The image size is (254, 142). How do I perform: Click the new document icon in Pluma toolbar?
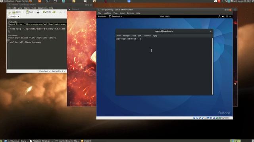9,12
